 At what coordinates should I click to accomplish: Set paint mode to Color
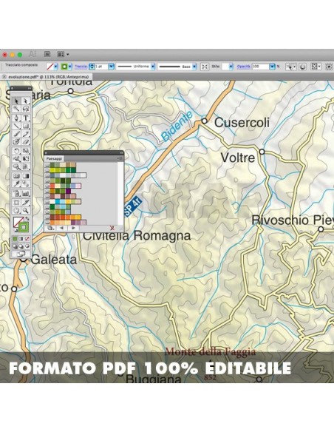15,239
